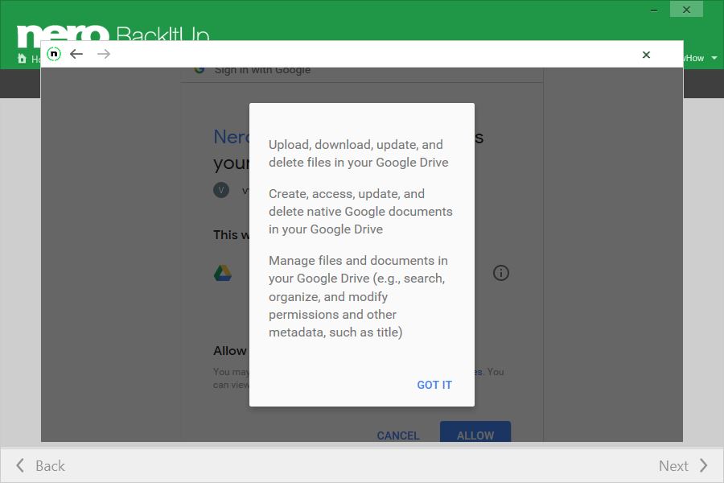Open the info icon beside Google Drive permission
The image size is (724, 483).
(501, 273)
